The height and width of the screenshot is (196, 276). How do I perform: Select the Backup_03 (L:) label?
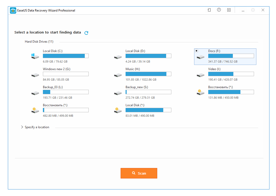pos(53,87)
